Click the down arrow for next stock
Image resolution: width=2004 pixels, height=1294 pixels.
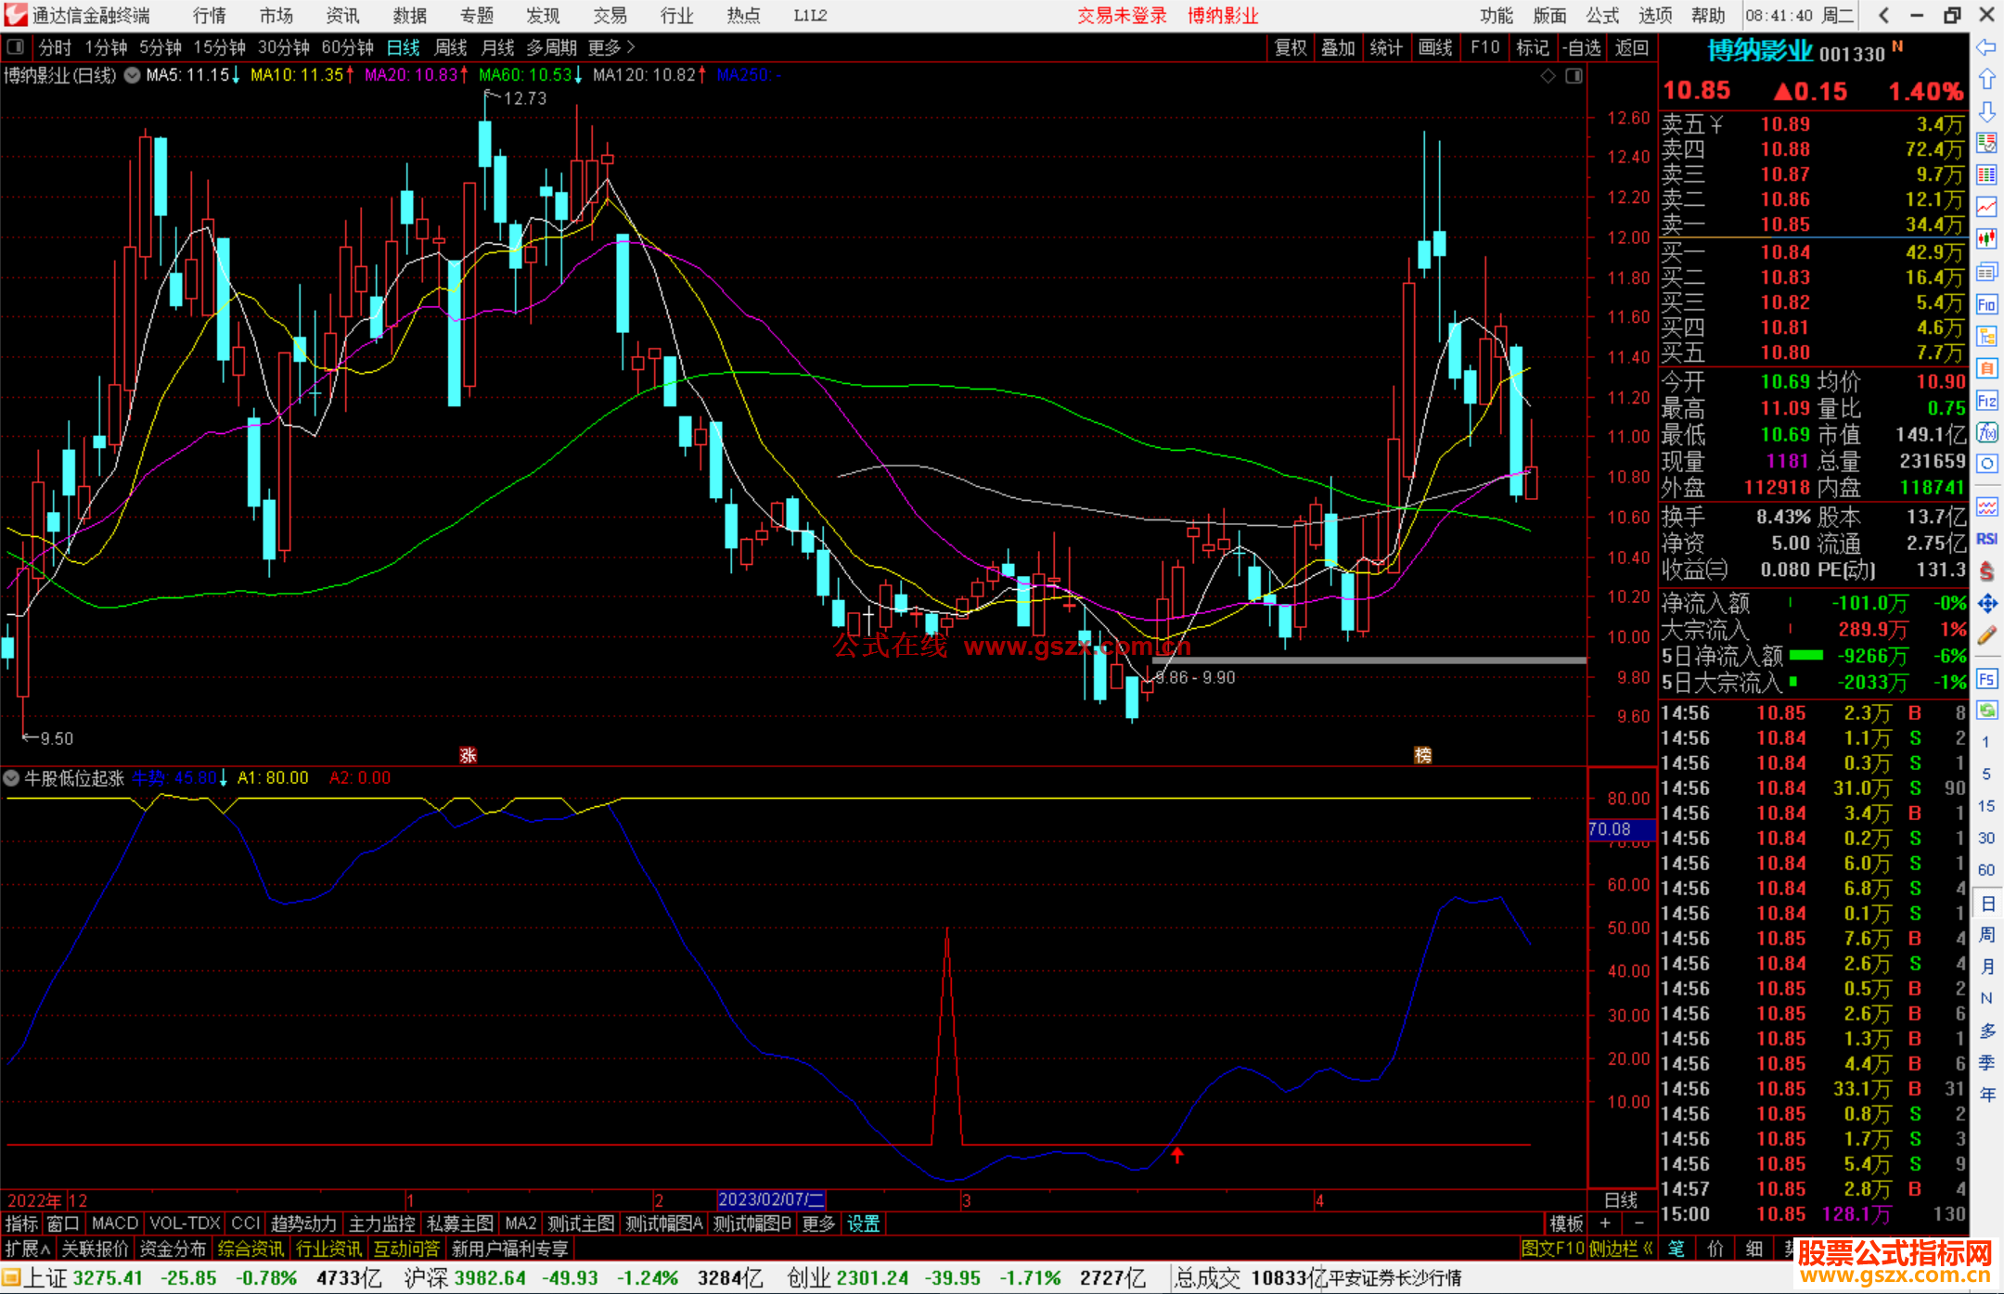[1986, 111]
